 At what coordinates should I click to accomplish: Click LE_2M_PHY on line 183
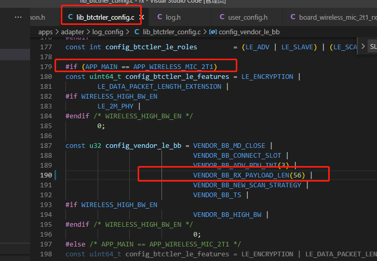pos(115,106)
